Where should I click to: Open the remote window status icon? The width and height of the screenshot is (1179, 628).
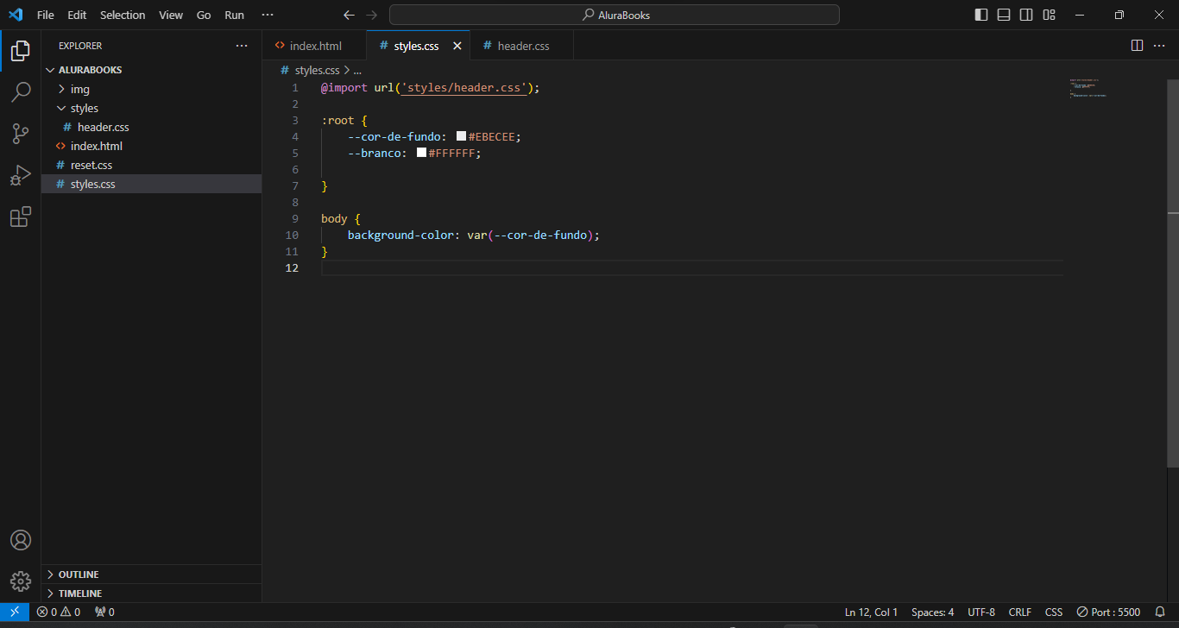[x=15, y=612]
